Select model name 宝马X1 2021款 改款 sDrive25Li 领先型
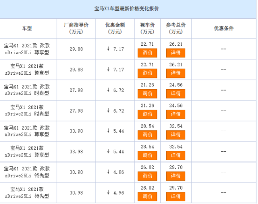 (27, 172)
